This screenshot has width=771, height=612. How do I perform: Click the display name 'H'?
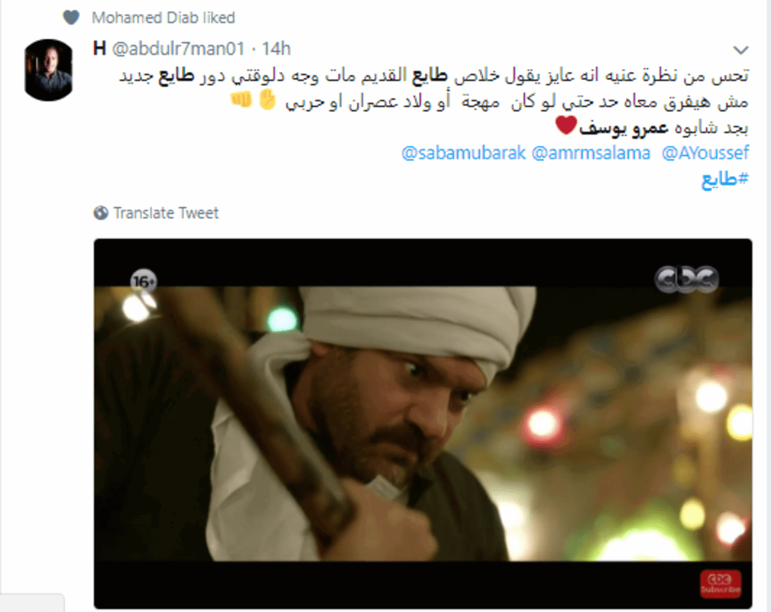click(99, 49)
